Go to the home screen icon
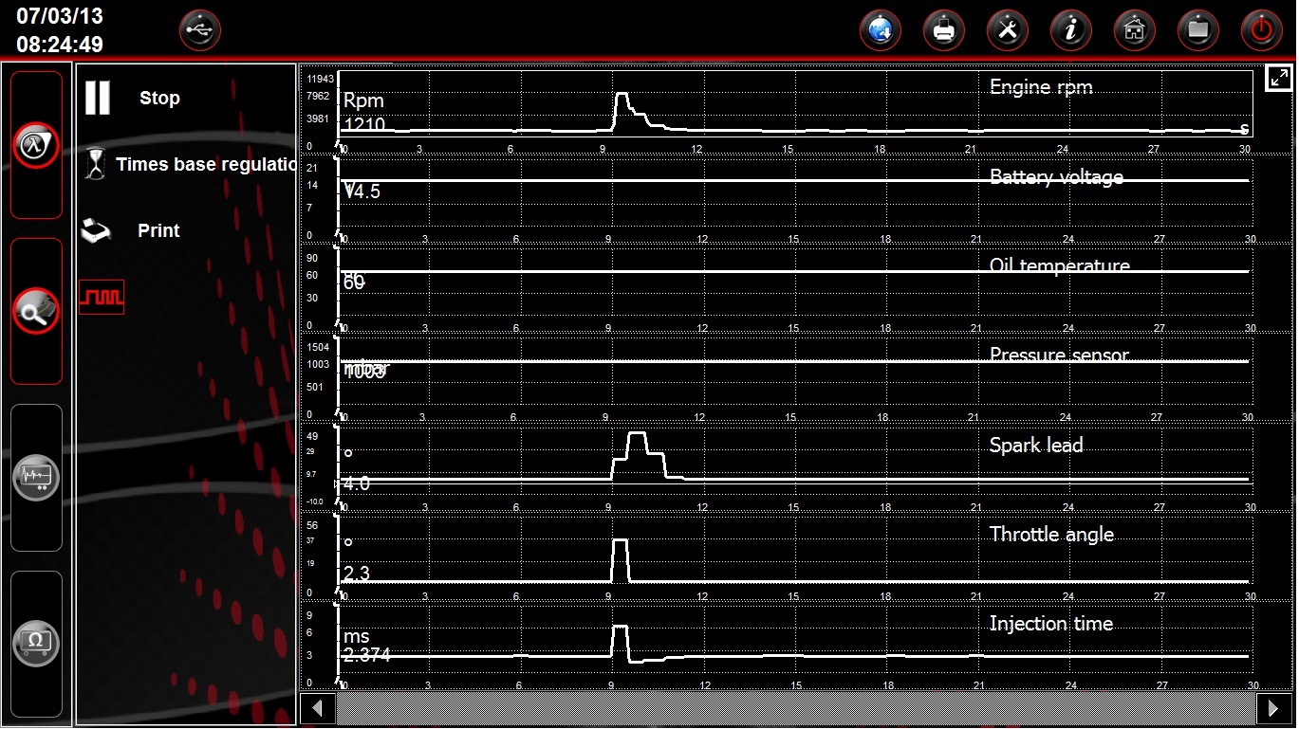 (x=1134, y=31)
